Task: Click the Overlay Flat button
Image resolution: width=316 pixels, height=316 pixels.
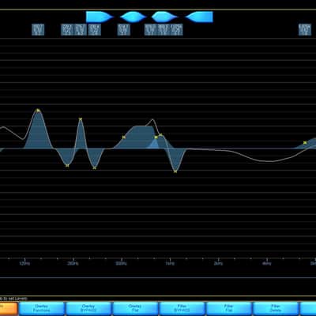Action: [x=135, y=309]
